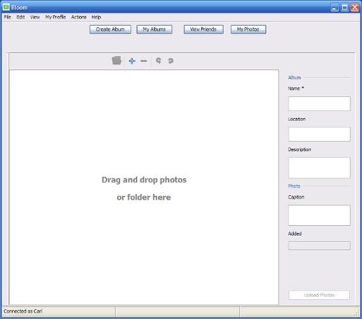
Task: Open the View menu
Action: tap(35, 17)
